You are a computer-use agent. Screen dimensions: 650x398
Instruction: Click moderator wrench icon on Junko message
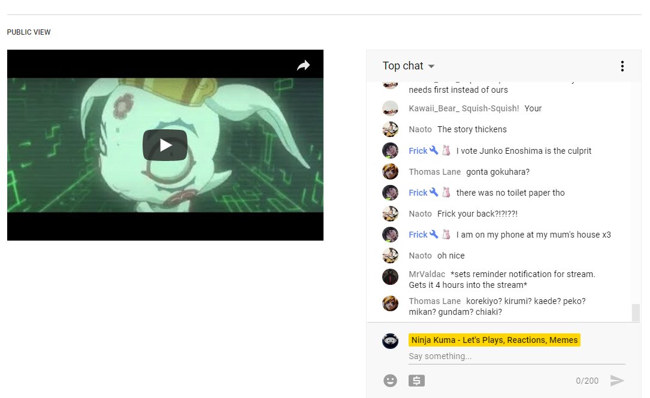coord(434,150)
